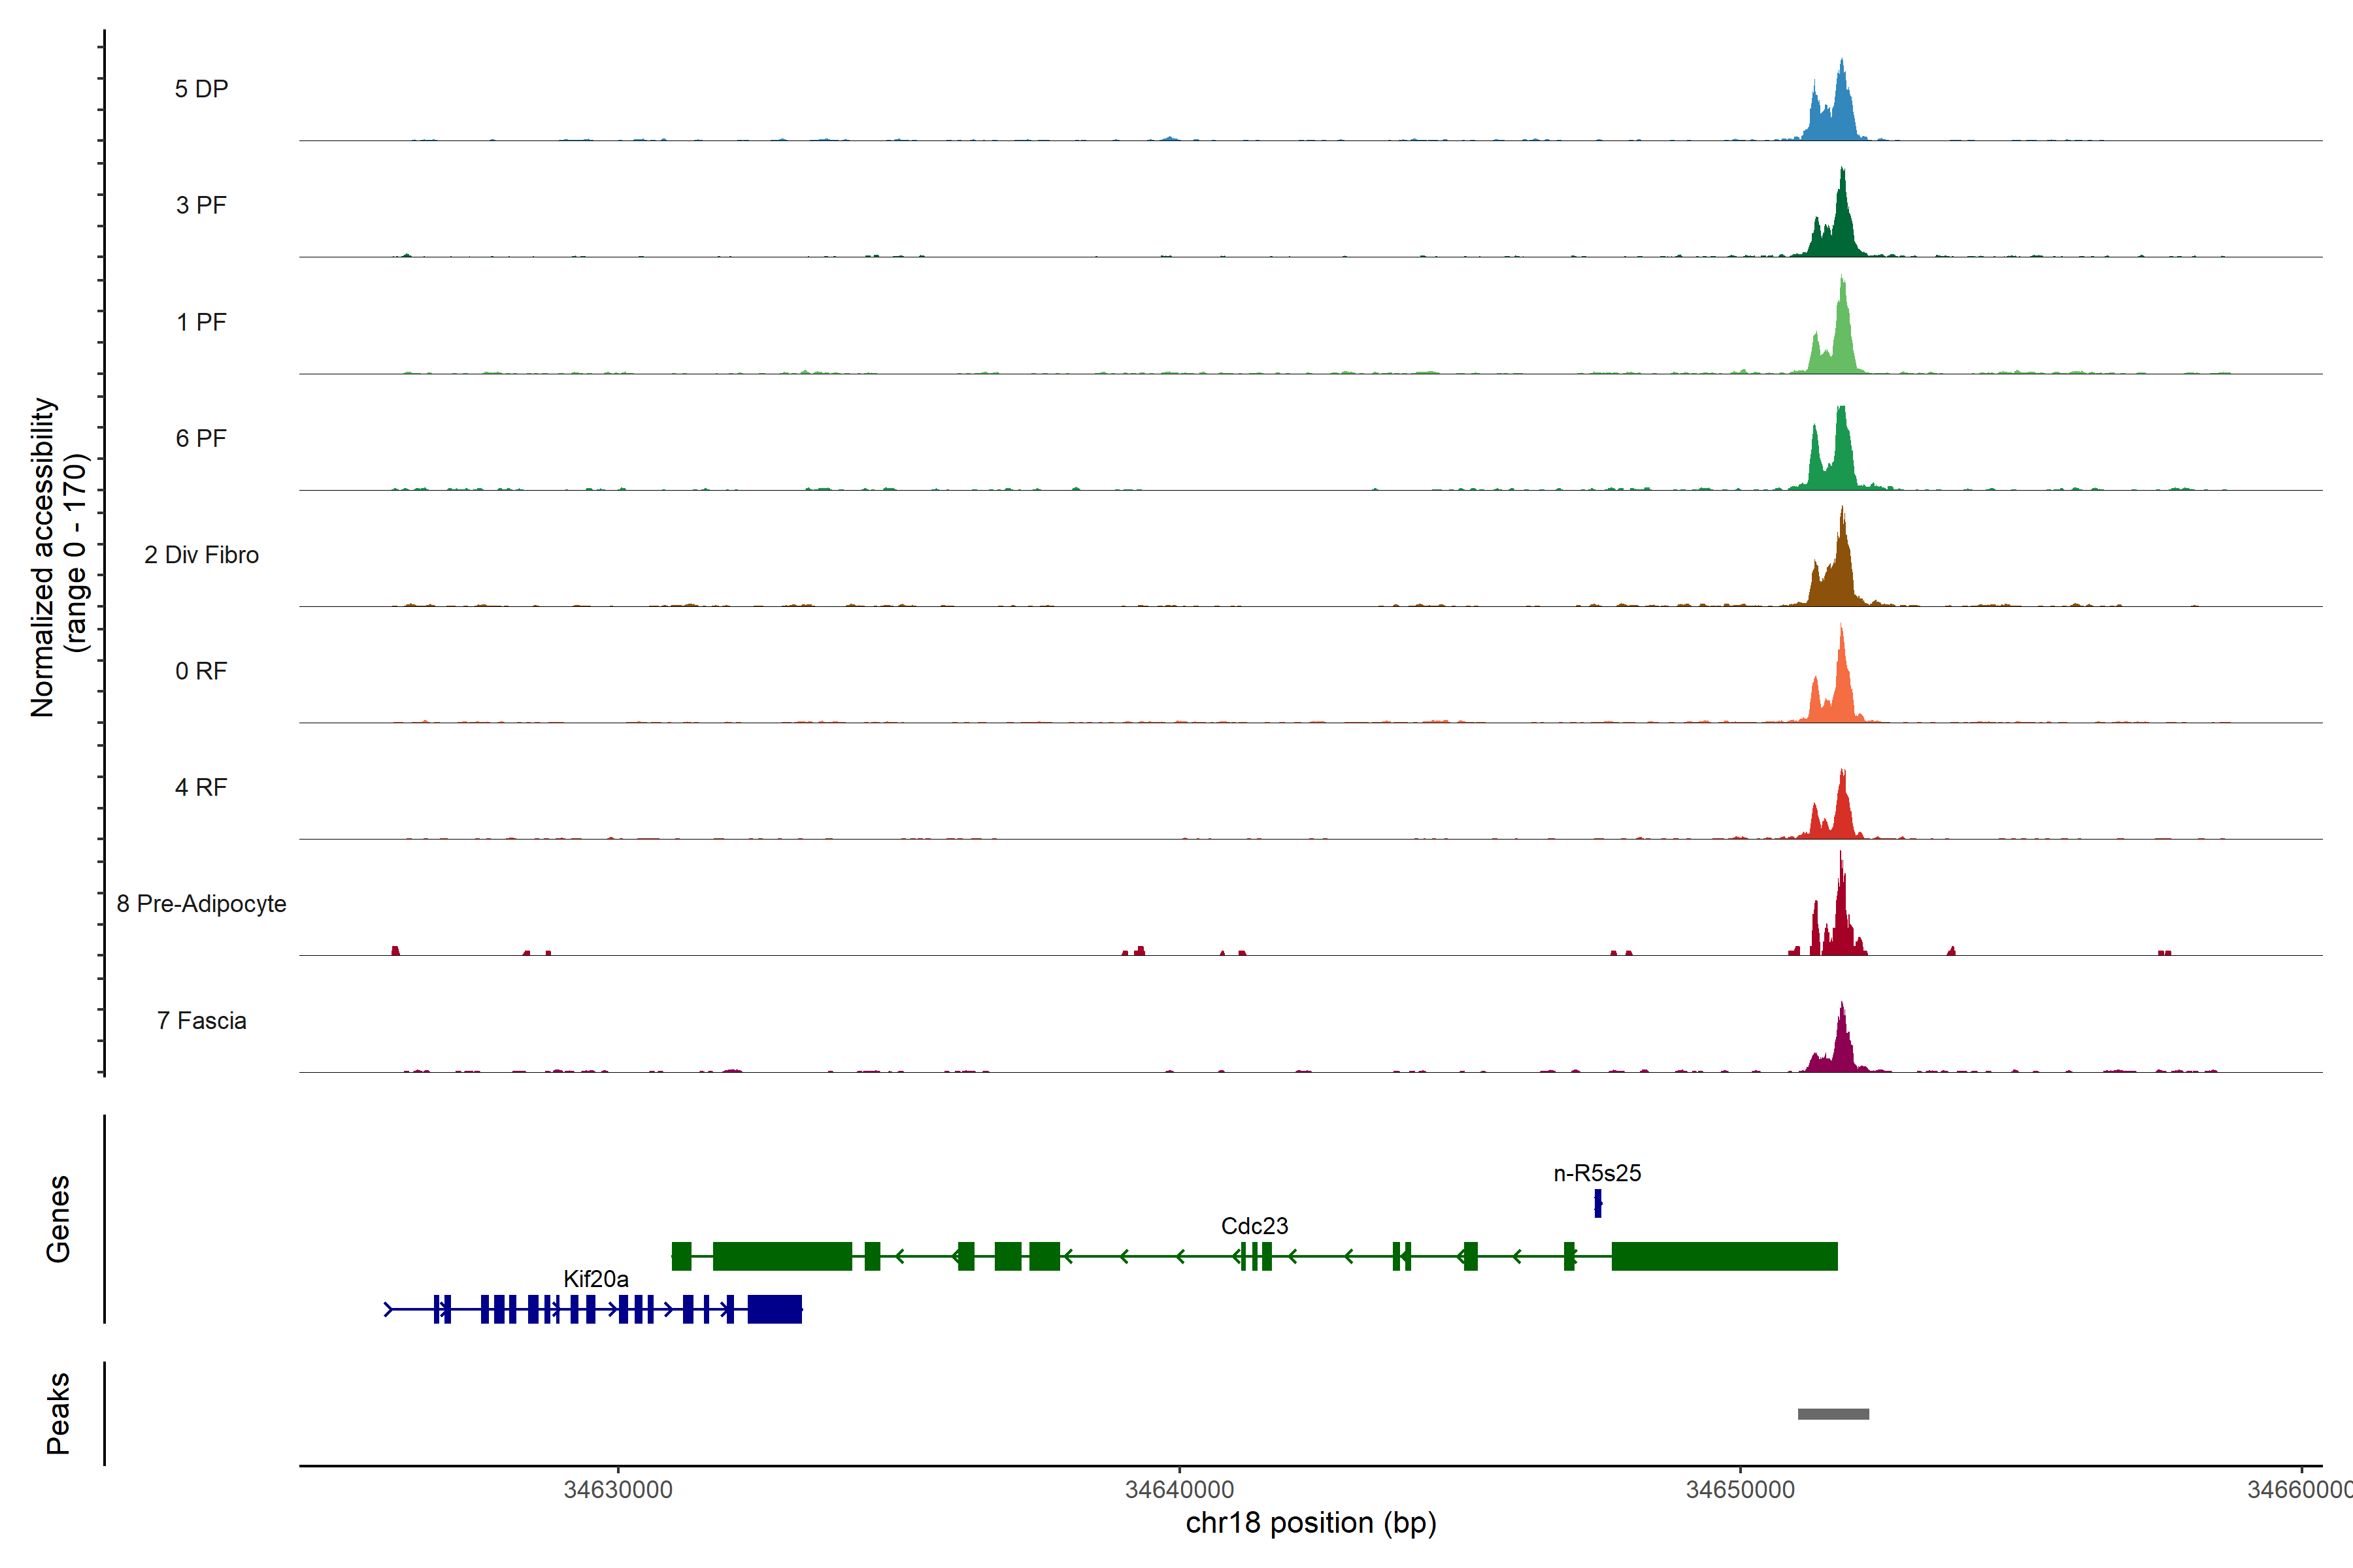Image resolution: width=2353 pixels, height=1568 pixels.
Task: Click the large blue Kif20a last exon
Action: tap(775, 1309)
